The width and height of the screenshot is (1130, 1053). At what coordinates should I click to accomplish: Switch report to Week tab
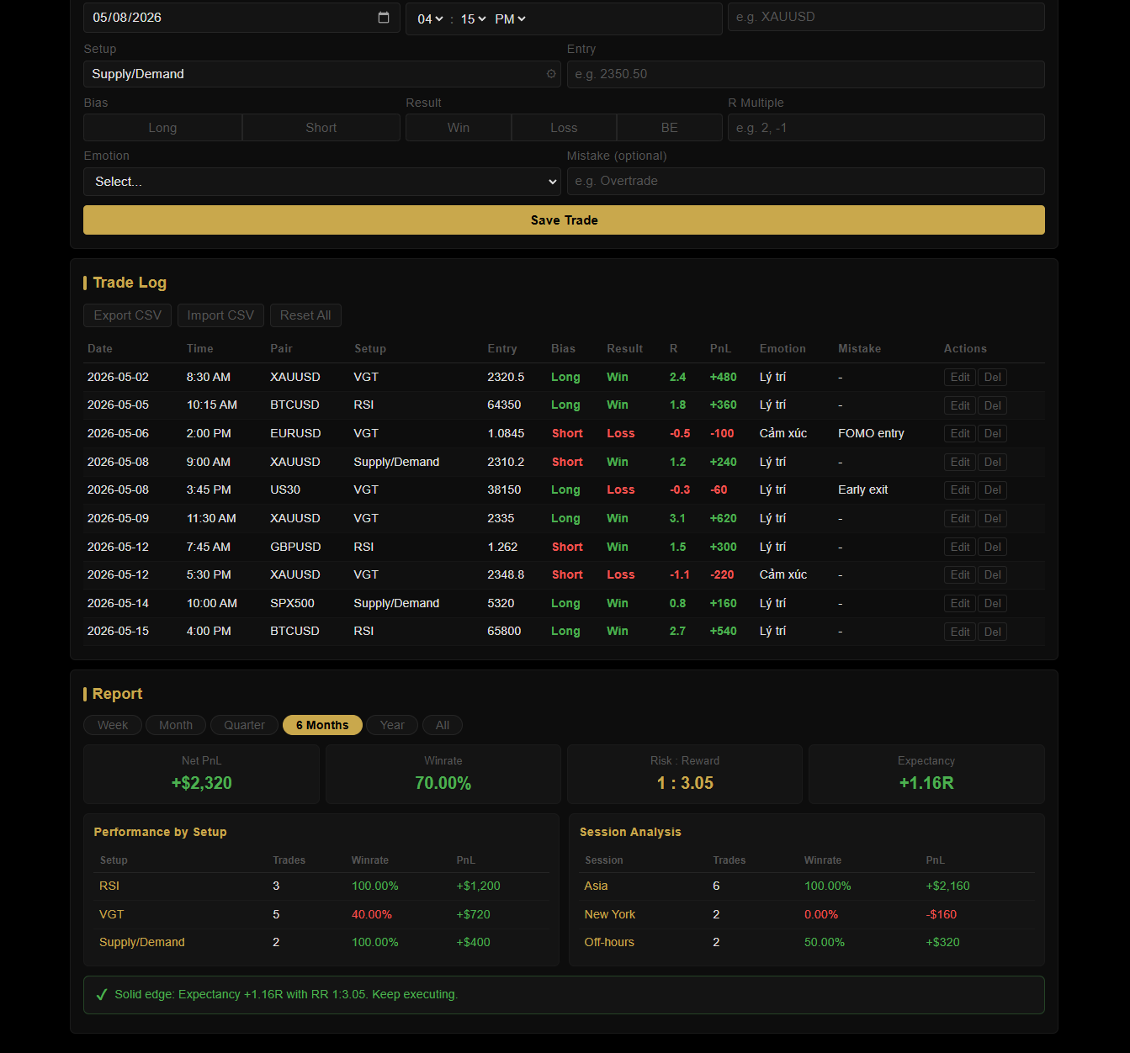point(113,725)
